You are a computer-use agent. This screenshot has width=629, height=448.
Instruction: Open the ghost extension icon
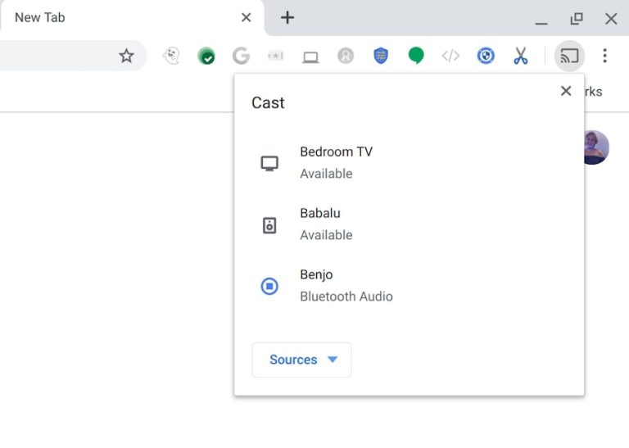click(171, 56)
